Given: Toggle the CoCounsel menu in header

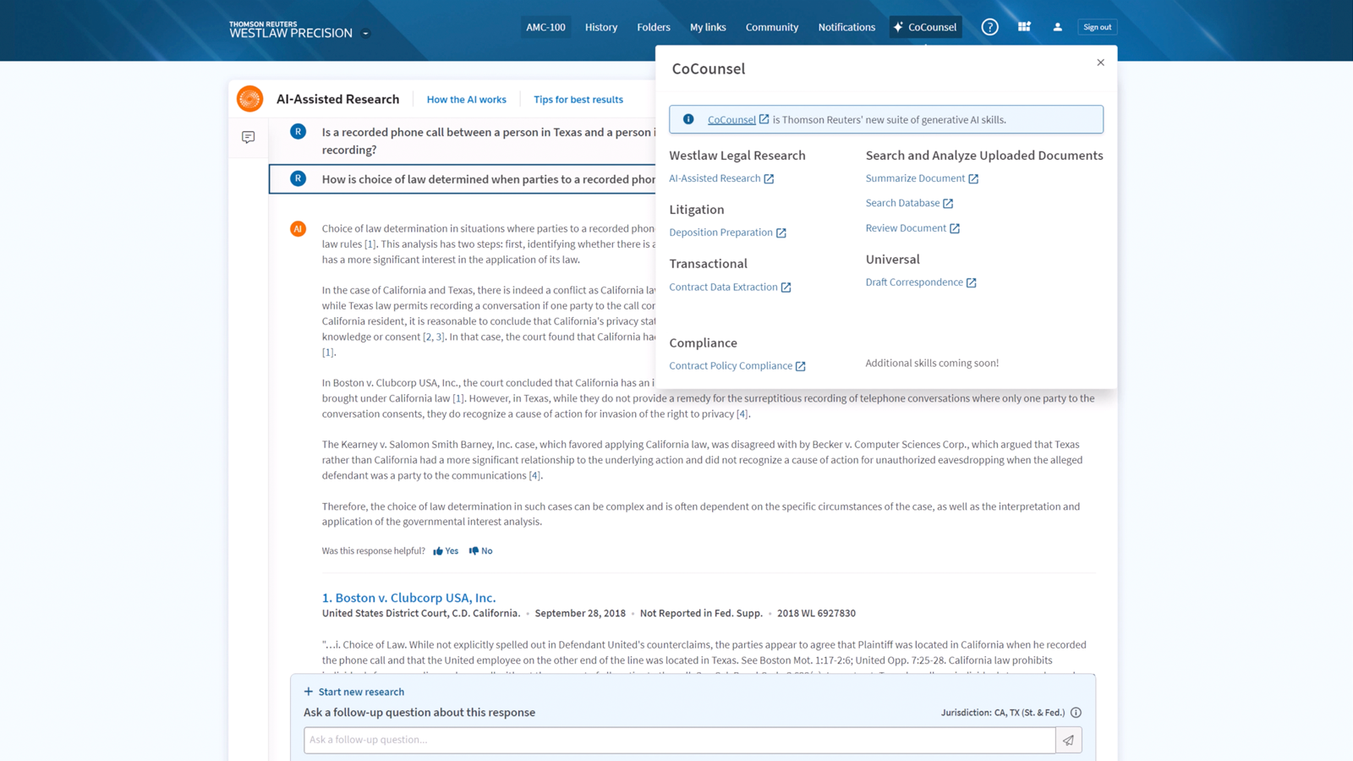Looking at the screenshot, I should 925,27.
